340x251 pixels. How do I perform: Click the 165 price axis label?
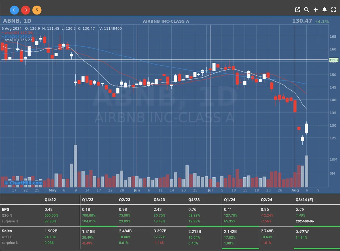coord(333,37)
